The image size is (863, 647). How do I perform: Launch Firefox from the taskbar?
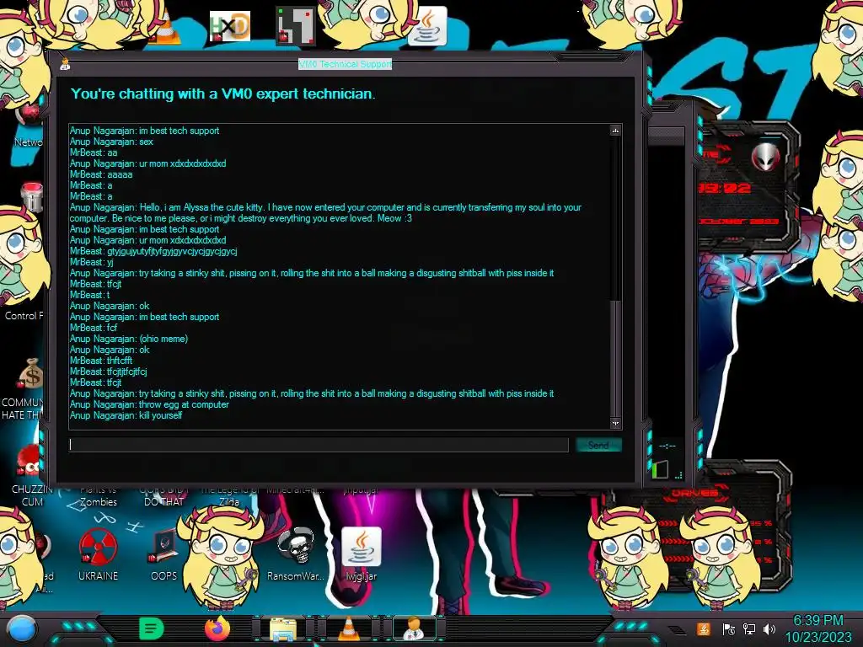pyautogui.click(x=217, y=628)
